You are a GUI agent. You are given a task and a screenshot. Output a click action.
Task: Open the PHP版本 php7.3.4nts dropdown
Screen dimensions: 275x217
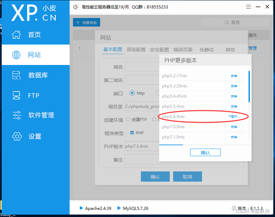tap(142, 146)
